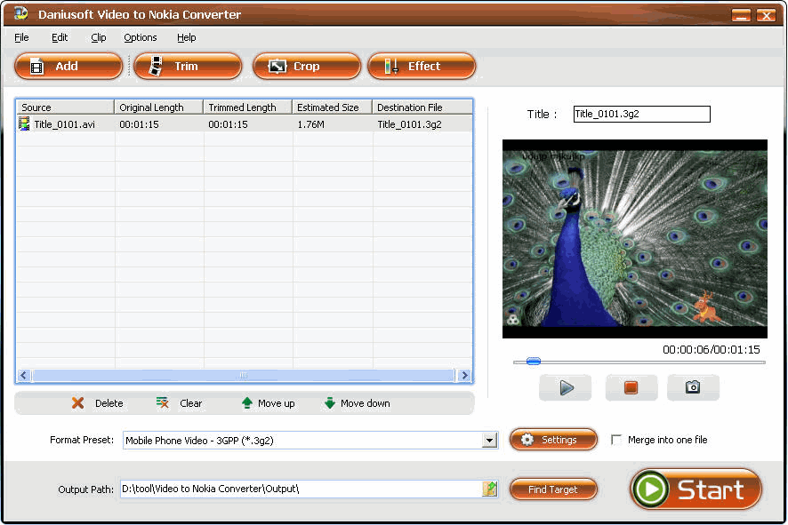Click the Title text field
788x525 pixels.
[x=641, y=114]
